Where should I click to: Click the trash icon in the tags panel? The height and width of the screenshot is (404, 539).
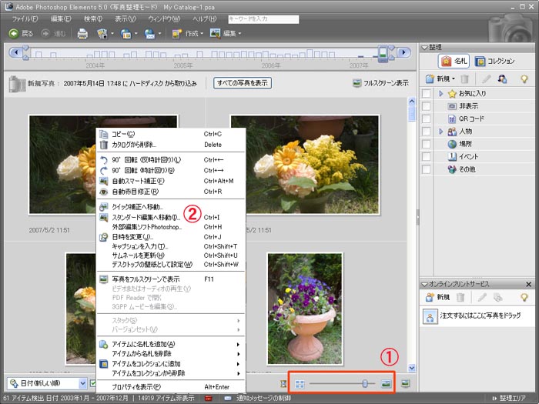[x=465, y=79]
